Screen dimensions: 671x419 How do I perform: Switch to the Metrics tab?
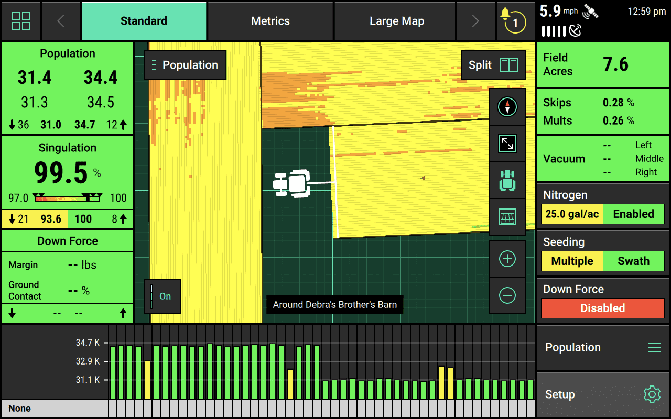(270, 21)
